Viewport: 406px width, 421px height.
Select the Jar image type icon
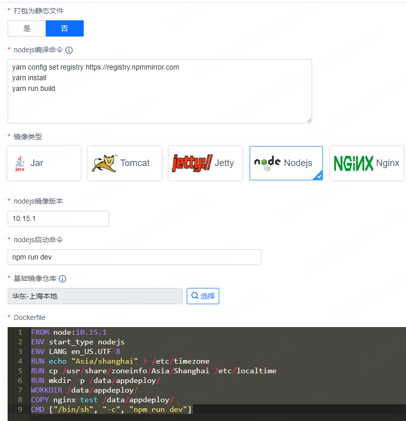(44, 163)
